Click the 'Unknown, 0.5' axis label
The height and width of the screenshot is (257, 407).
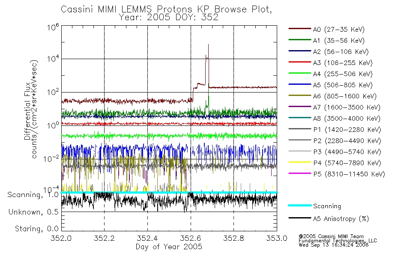click(x=34, y=212)
